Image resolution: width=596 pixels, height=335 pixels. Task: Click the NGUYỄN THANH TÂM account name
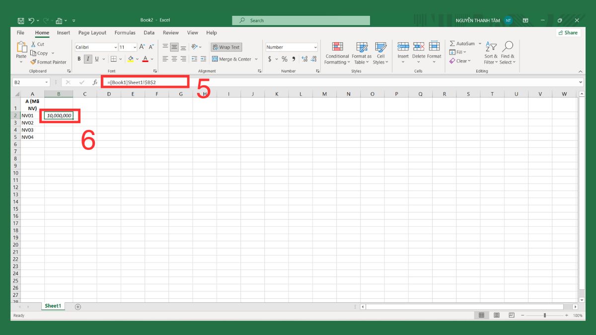477,20
